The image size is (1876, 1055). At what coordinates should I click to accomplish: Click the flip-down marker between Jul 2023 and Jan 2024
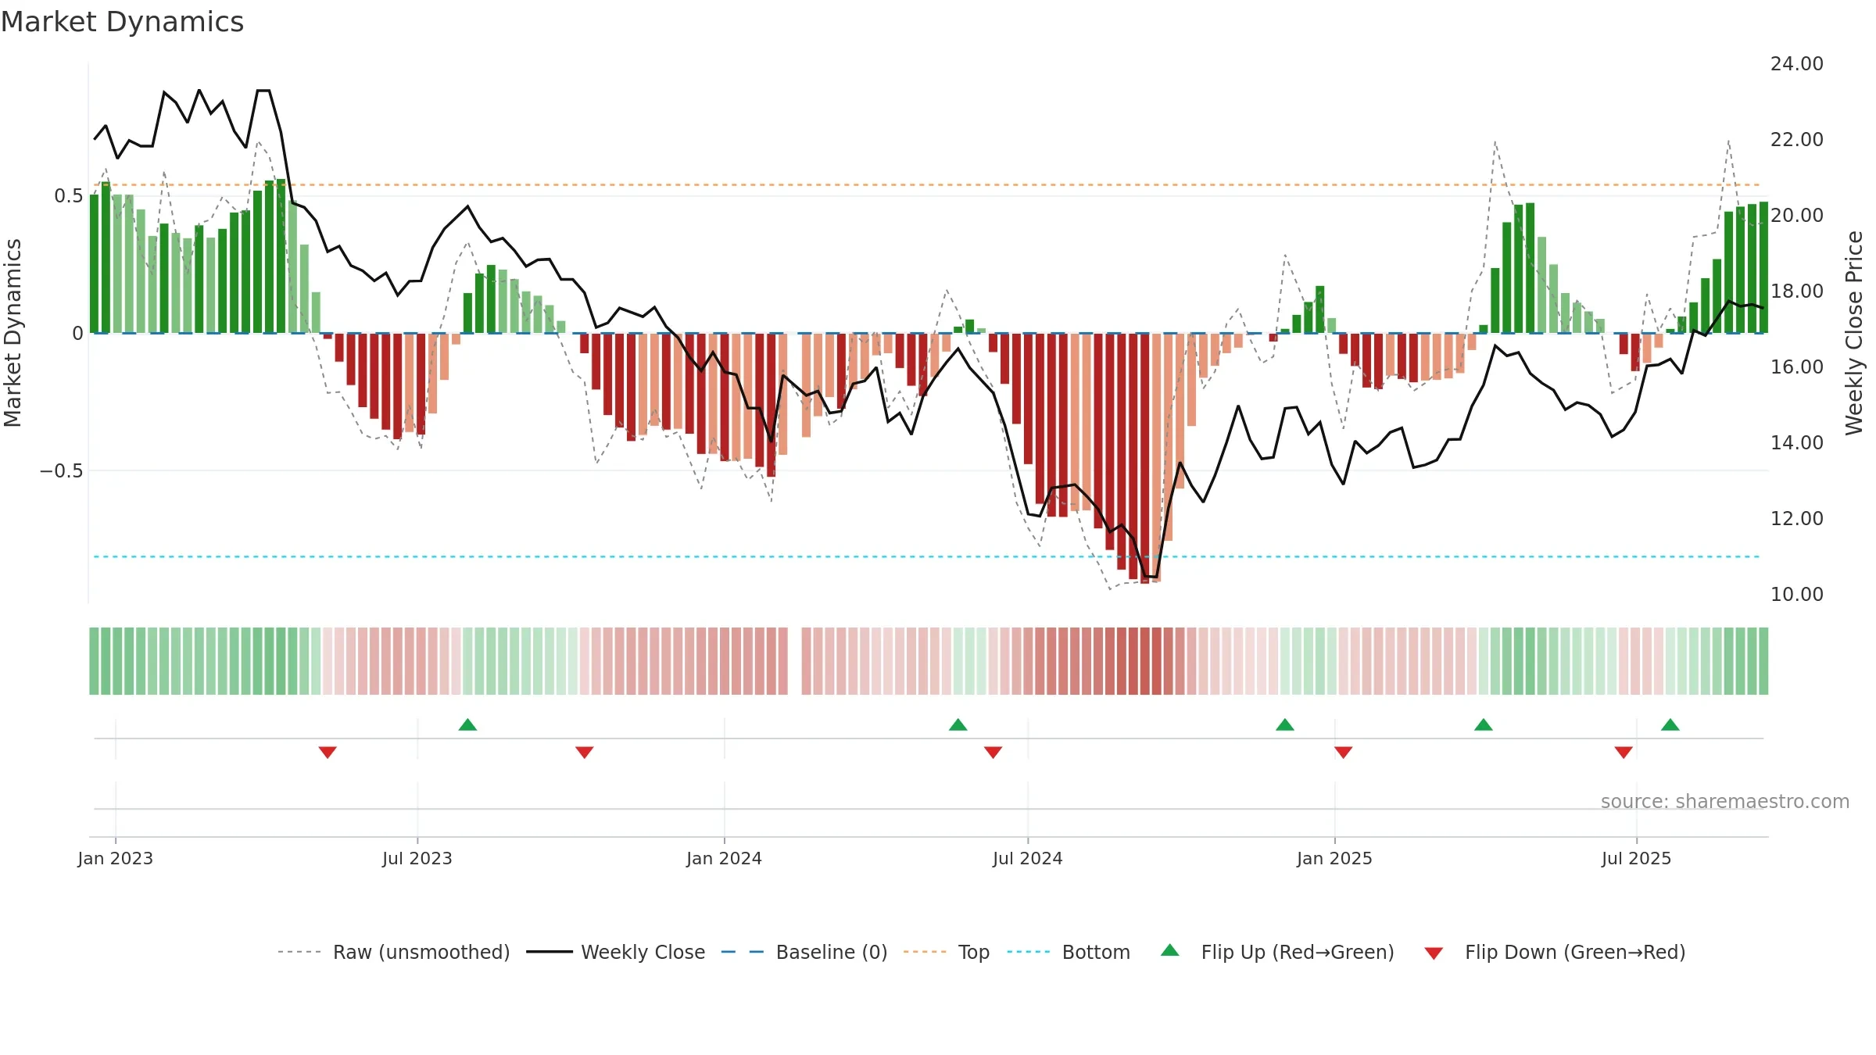tap(585, 753)
